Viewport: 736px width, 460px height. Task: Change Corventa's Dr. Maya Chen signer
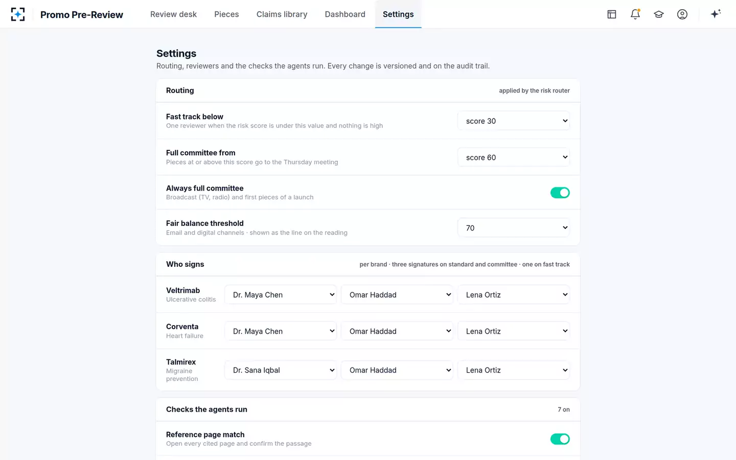281,331
